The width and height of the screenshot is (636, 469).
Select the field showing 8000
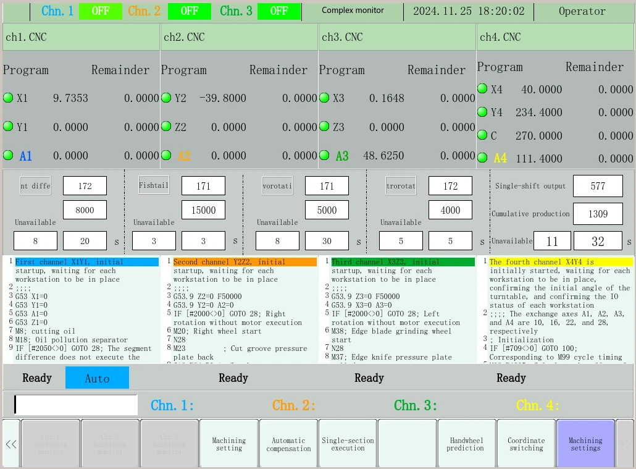[x=85, y=210]
